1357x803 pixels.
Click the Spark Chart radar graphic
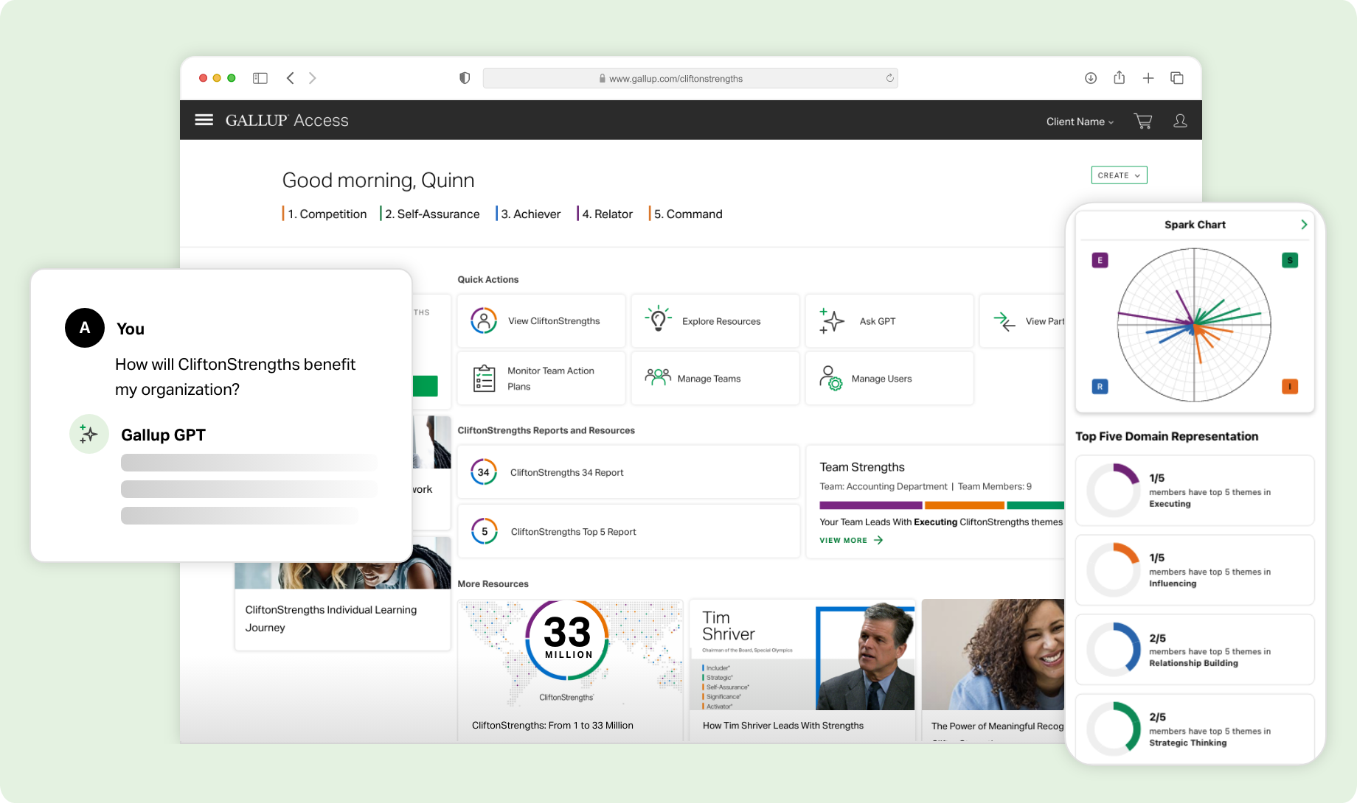tap(1194, 325)
